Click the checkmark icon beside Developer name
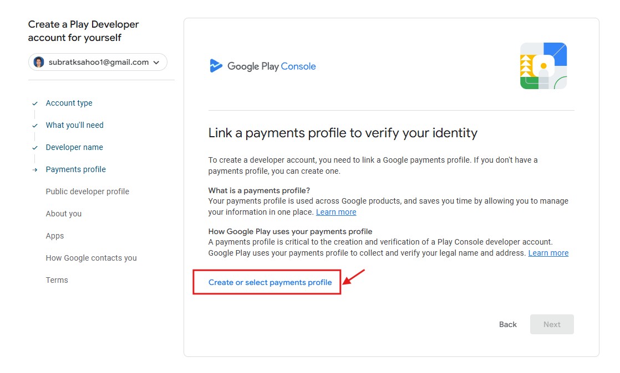The height and width of the screenshot is (373, 620). pyautogui.click(x=35, y=148)
